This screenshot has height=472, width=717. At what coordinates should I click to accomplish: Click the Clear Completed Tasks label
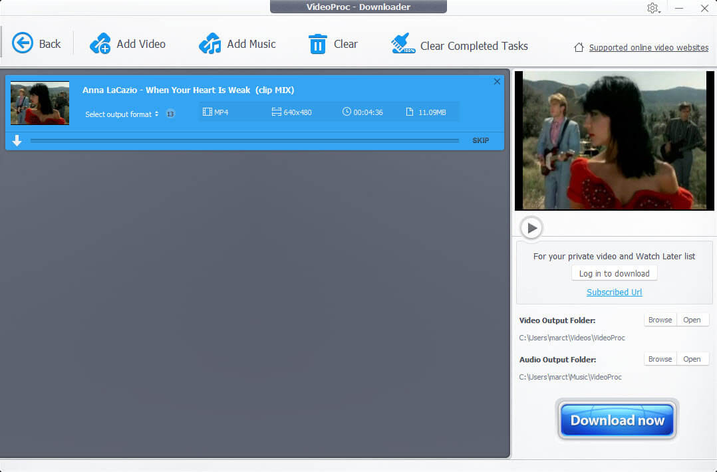click(474, 46)
